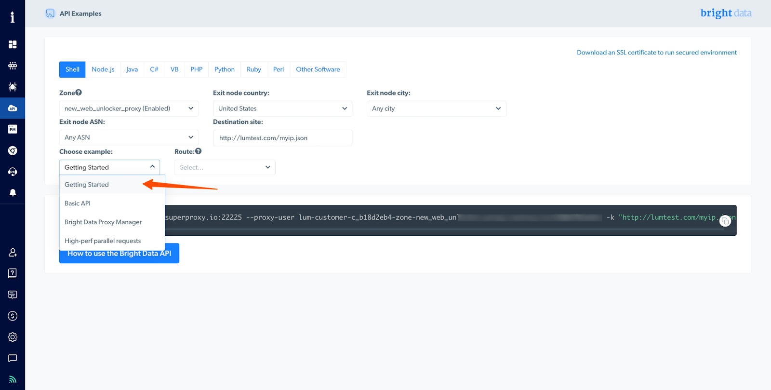Open the Zone dropdown
This screenshot has height=390, width=771.
click(x=129, y=108)
